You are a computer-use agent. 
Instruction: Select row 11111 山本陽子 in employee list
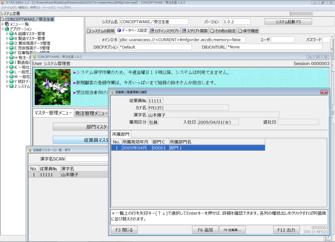pyautogui.click(x=68, y=175)
